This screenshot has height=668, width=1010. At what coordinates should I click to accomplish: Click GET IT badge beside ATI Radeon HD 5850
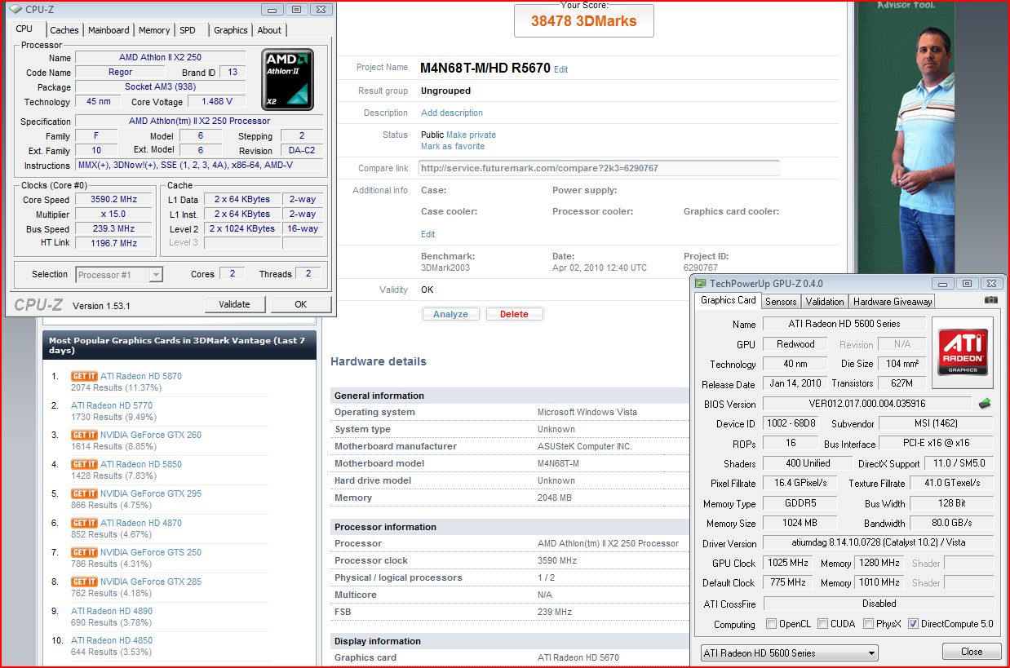pyautogui.click(x=84, y=464)
